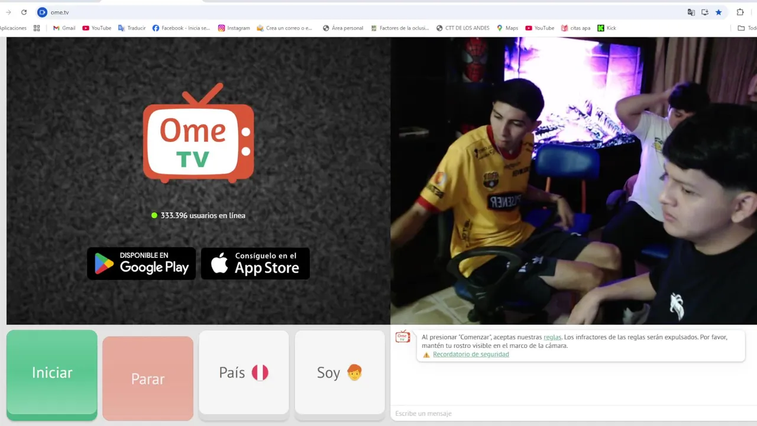The width and height of the screenshot is (757, 426).
Task: Open the Kick bookmark
Action: (x=607, y=28)
